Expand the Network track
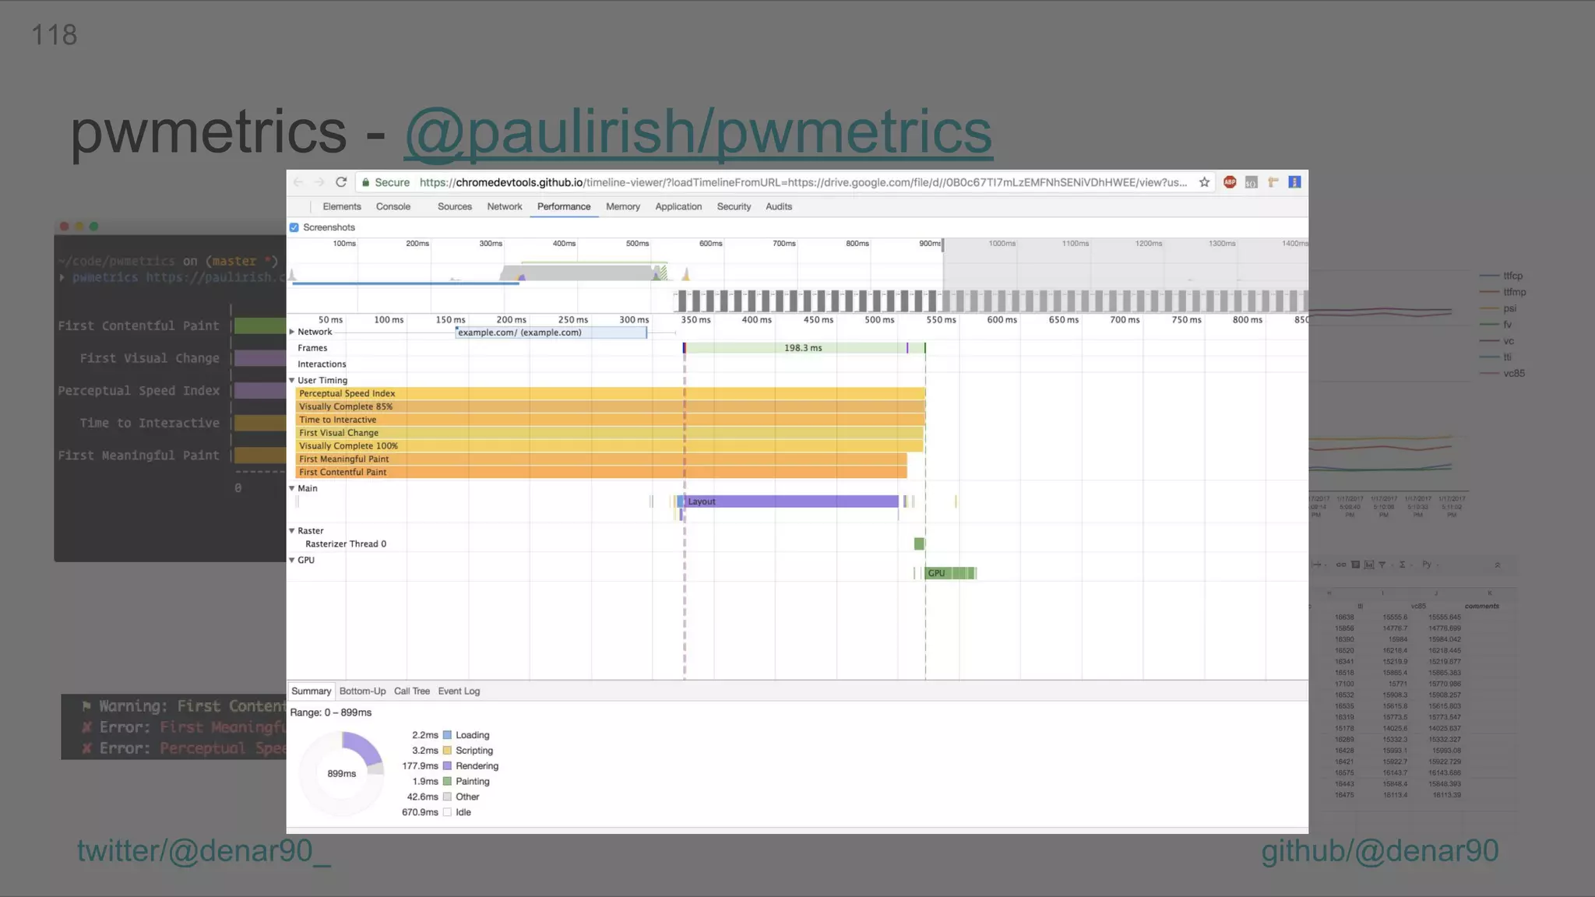Image resolution: width=1595 pixels, height=897 pixels. (292, 332)
